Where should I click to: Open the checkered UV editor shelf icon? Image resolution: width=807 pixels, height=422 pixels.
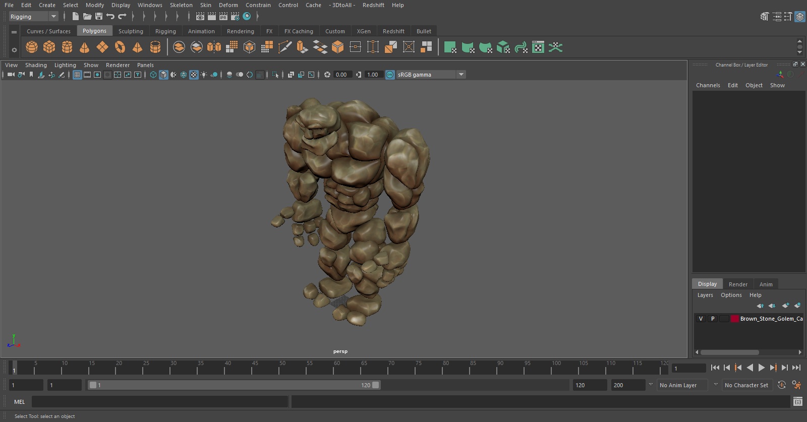(x=538, y=47)
